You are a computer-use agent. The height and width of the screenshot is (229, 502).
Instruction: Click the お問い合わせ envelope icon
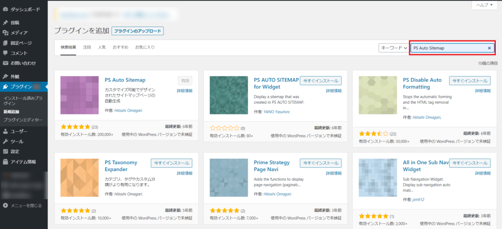(5, 63)
